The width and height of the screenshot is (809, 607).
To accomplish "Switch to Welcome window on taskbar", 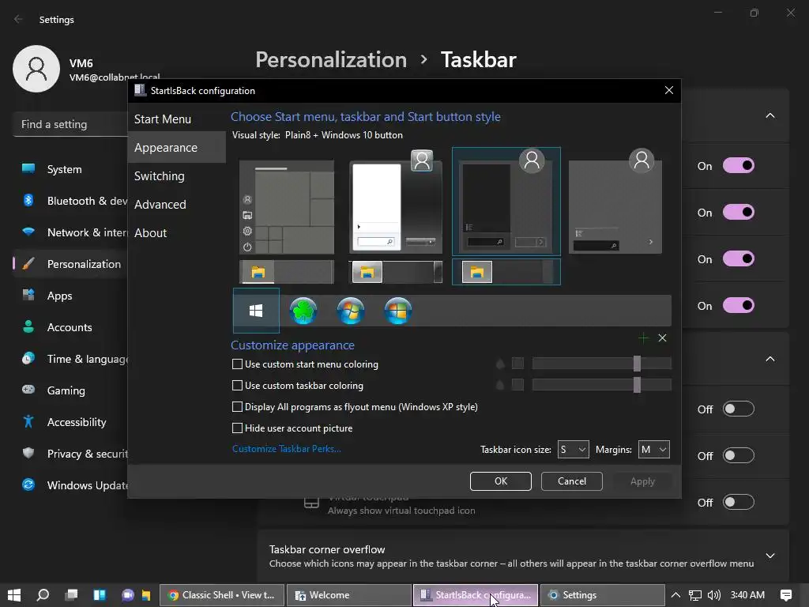I will pos(348,595).
